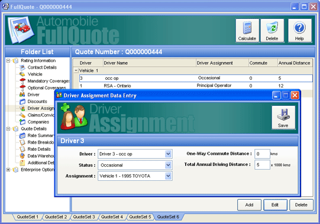Click the Data Warehouse icon
Viewport: 320px width, 224px height.
pos(22,156)
